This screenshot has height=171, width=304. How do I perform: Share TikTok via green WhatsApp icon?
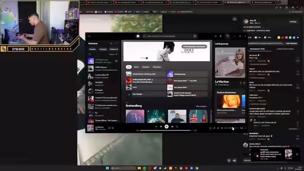pos(290,38)
